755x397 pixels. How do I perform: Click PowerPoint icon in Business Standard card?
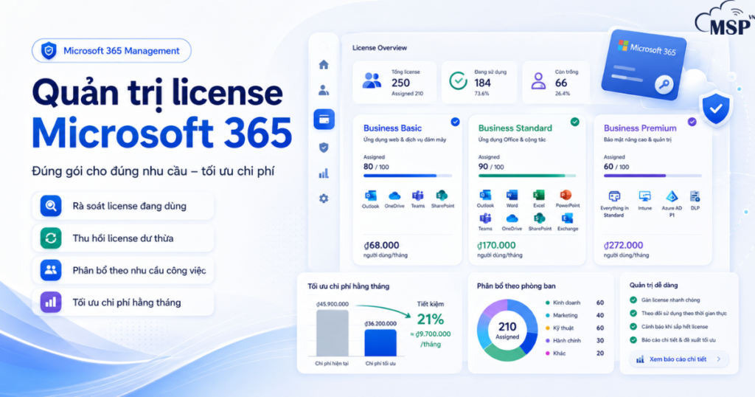pos(566,195)
